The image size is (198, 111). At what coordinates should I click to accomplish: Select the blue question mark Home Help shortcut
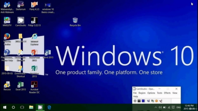pyautogui.click(x=7, y=55)
